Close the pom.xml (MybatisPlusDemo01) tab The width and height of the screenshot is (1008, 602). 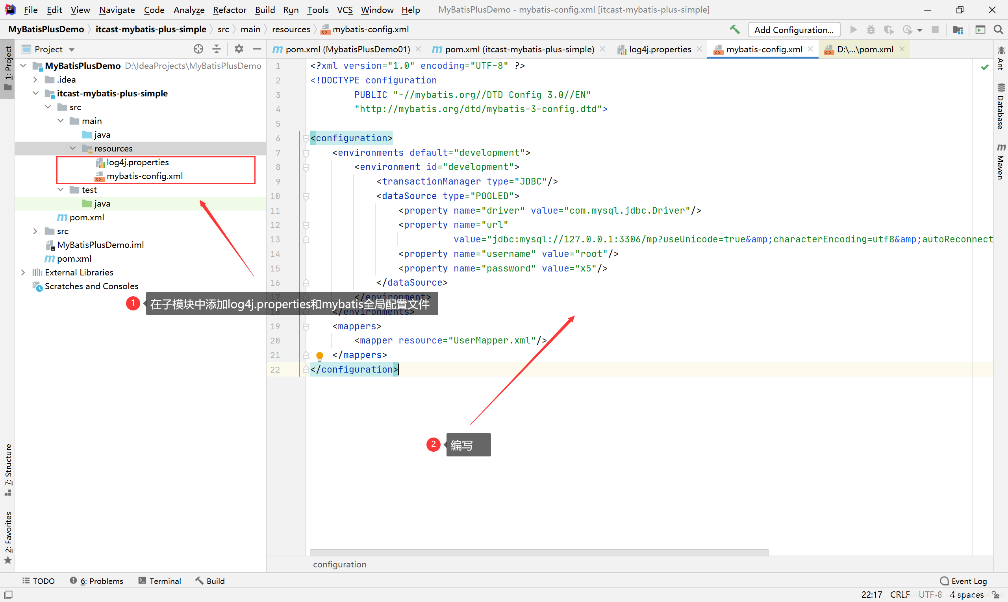[418, 49]
